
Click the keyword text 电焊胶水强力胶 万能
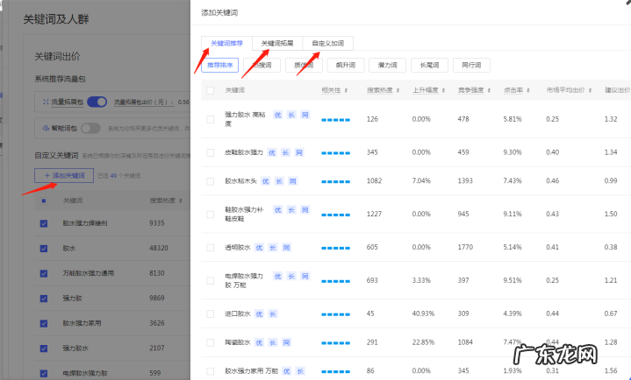[x=244, y=280]
